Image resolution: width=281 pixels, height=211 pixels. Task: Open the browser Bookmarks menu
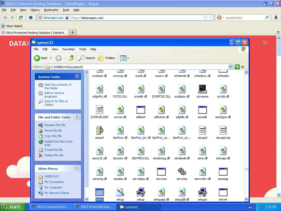[51, 10]
